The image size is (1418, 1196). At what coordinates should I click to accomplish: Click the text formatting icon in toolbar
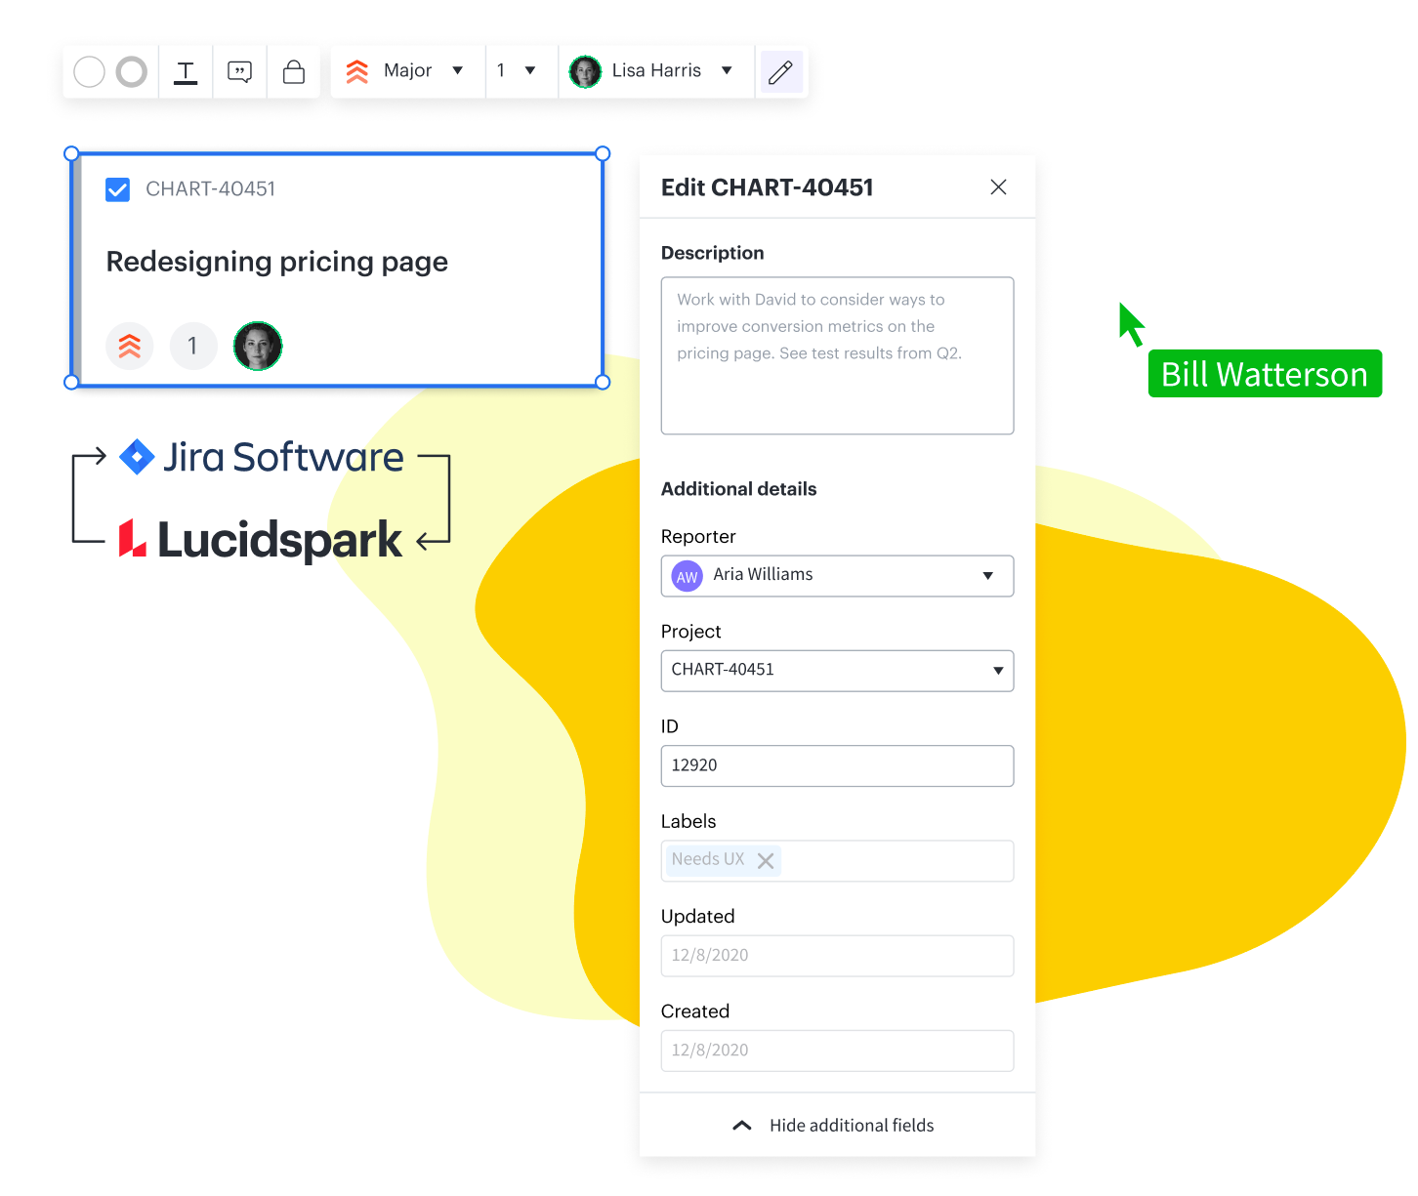(186, 72)
